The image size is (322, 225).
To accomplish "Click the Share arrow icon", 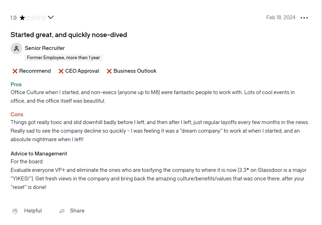I will [x=62, y=211].
